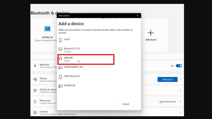212x119 pixels.
Task: Click the Cameras icon in settings list
Action: click(x=35, y=113)
